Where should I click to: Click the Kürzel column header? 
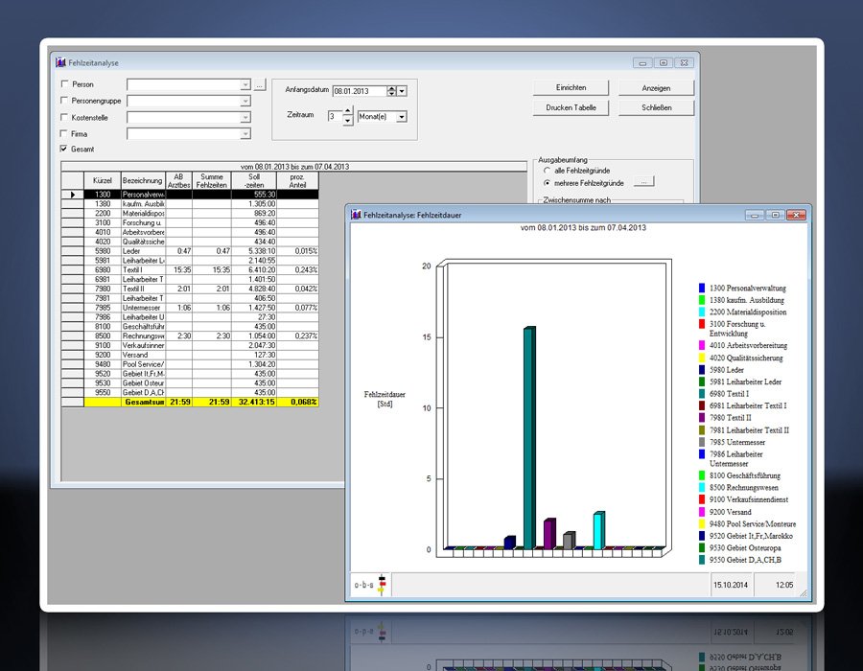[102, 180]
